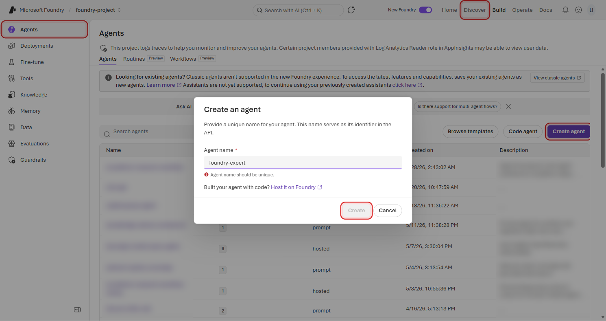Toggle the New Foundry switch
This screenshot has height=321, width=606.
(425, 10)
